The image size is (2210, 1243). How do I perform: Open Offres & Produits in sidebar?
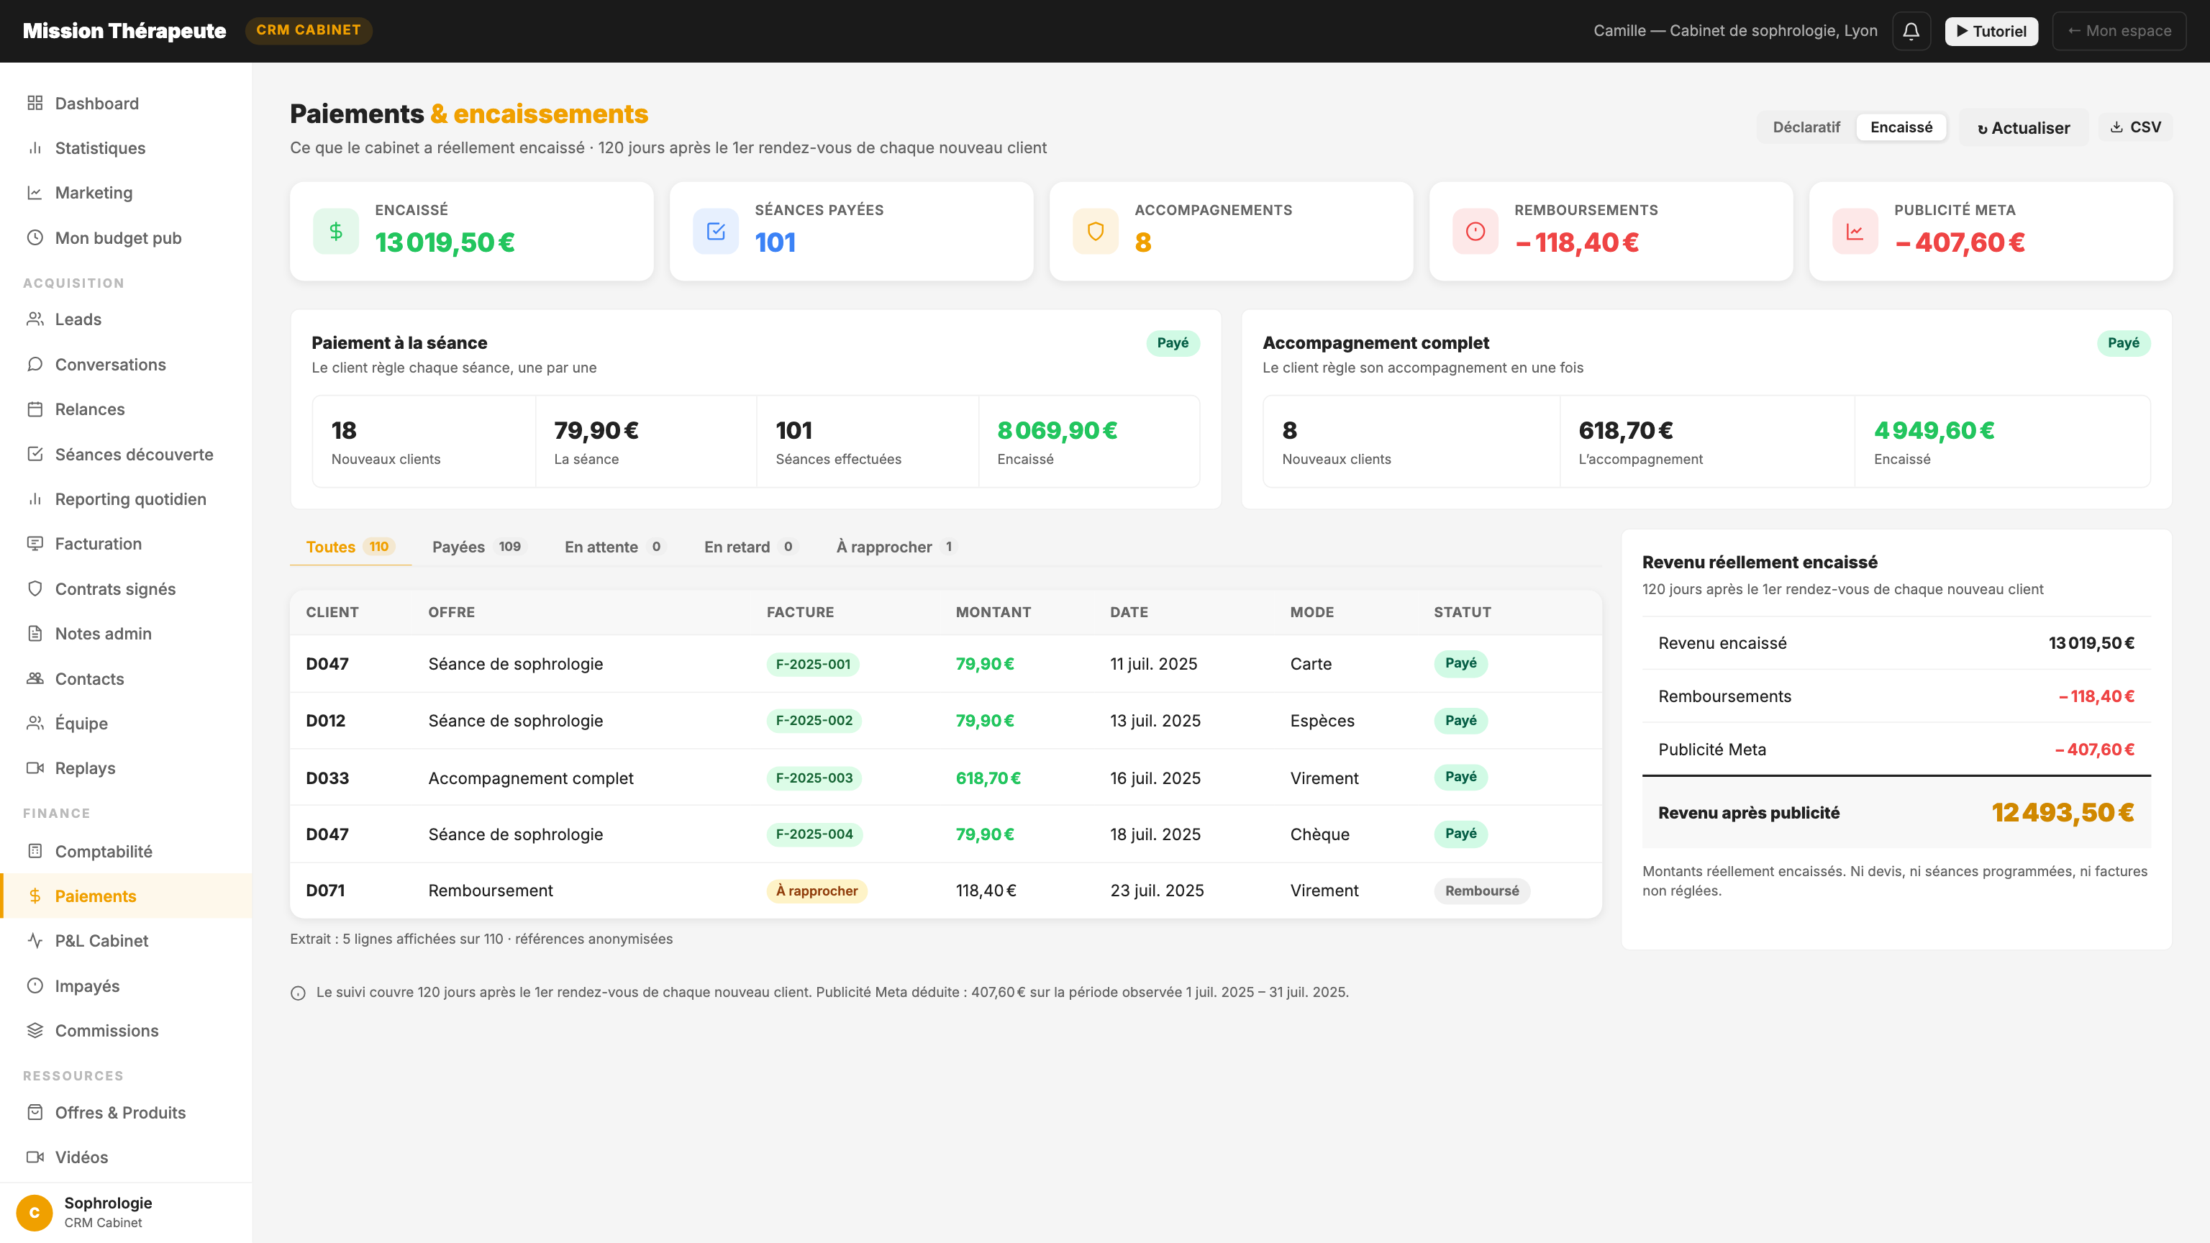tap(126, 1113)
